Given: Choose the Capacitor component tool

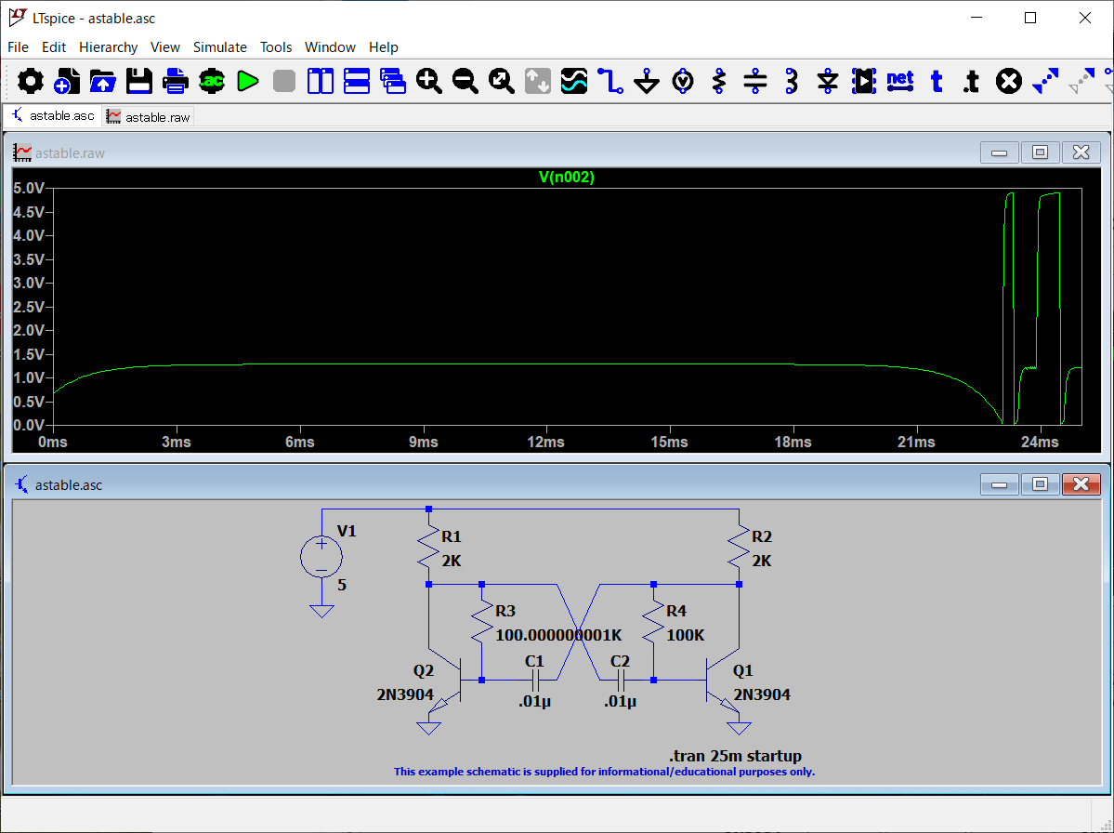Looking at the screenshot, I should [x=755, y=82].
